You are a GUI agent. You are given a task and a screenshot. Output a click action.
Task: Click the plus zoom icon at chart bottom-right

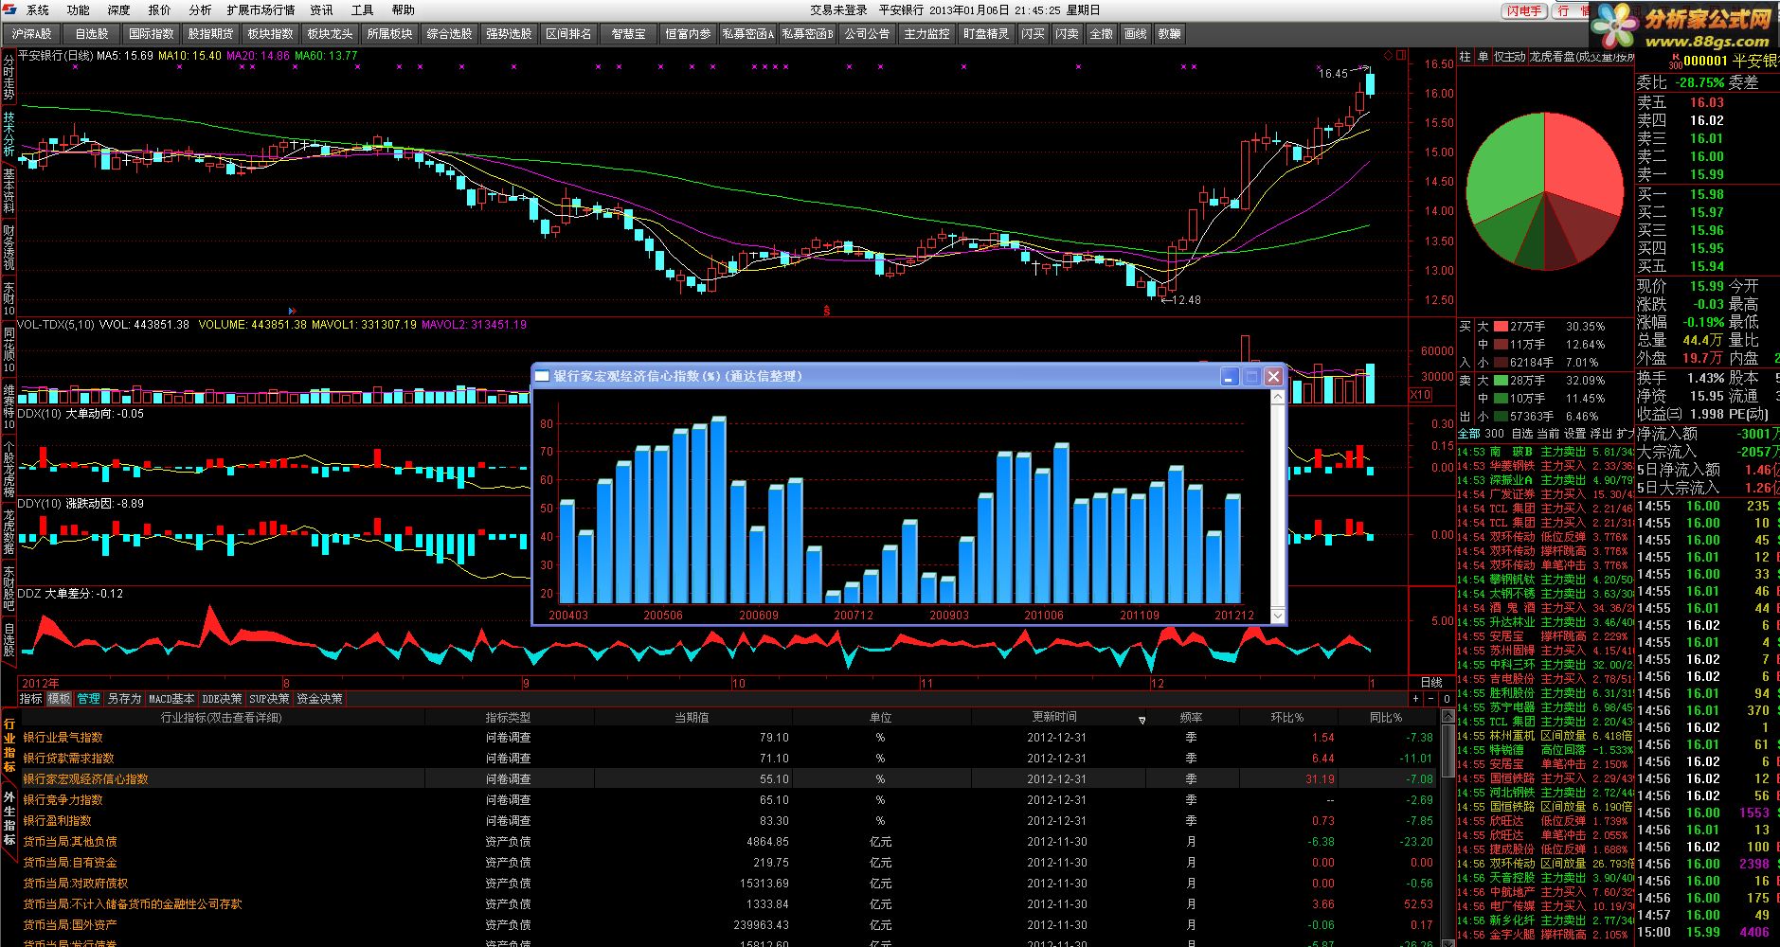coord(1415,699)
